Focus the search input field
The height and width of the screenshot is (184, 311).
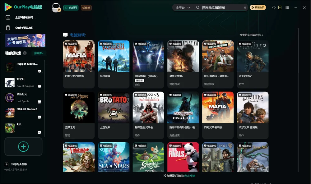[x=222, y=7]
